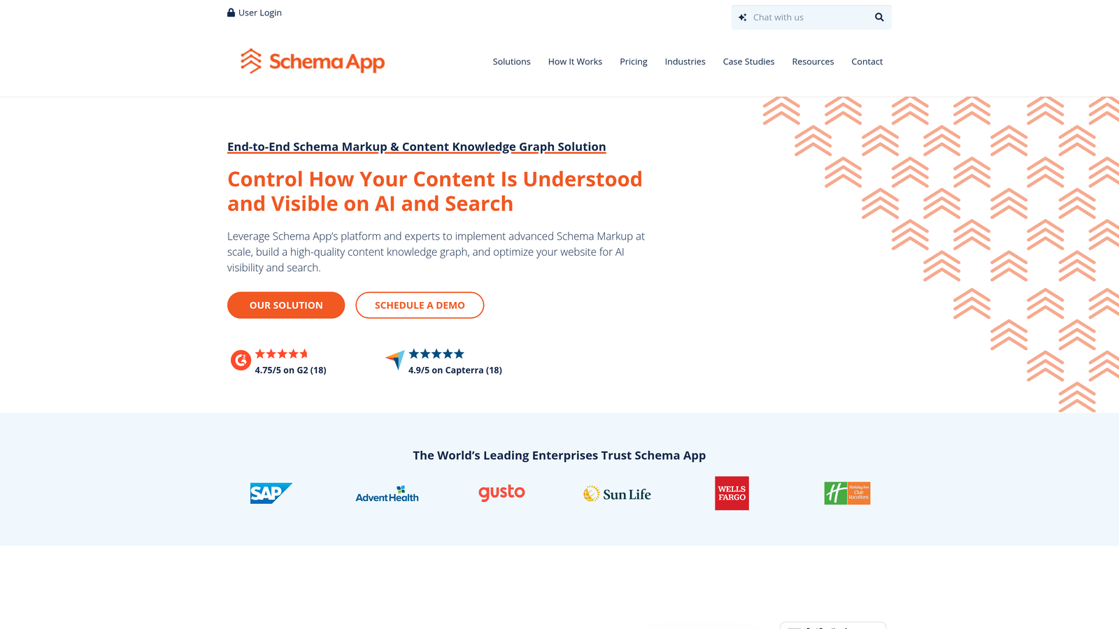The image size is (1119, 629).
Task: Click the Schedule a Demo button
Action: (420, 305)
